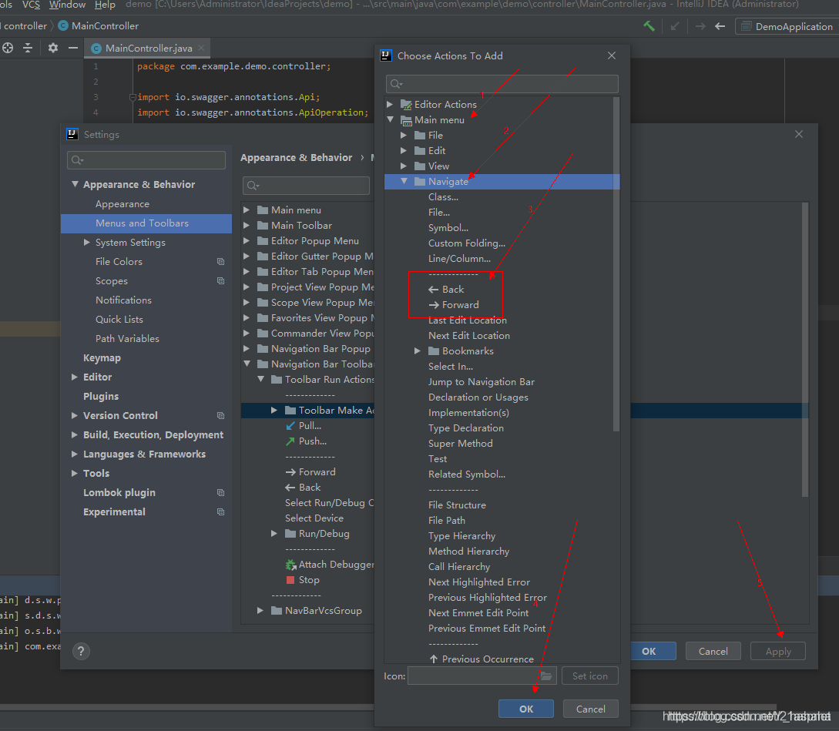Click the Pull blue arrow icon
The width and height of the screenshot is (839, 731).
coord(290,425)
